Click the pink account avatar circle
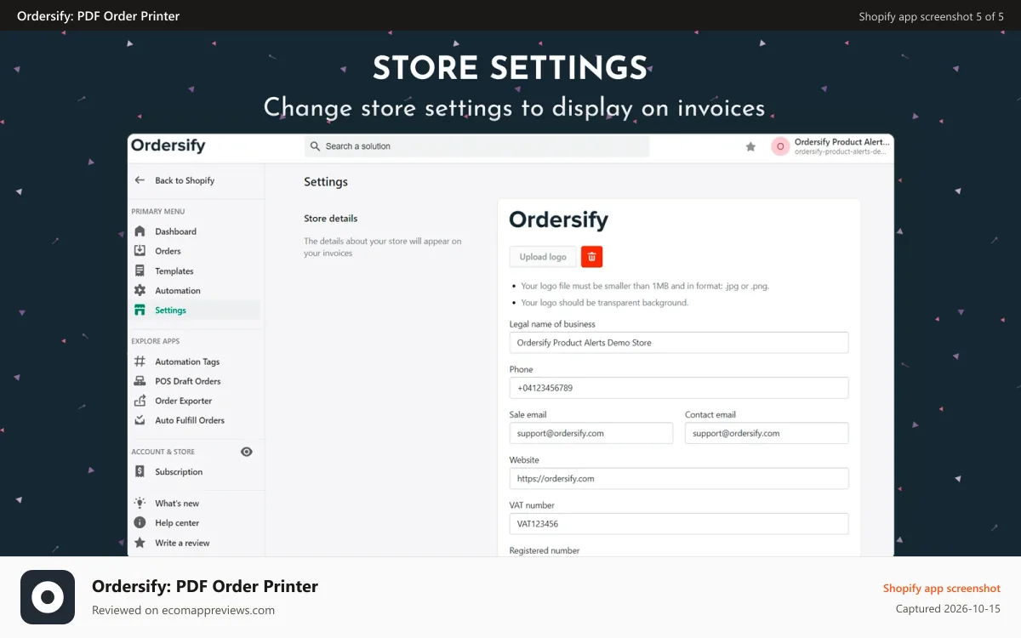The height and width of the screenshot is (638, 1021). (x=780, y=146)
